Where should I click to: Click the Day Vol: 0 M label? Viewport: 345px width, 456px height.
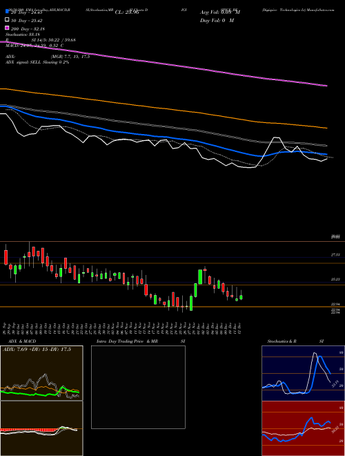[217, 20]
